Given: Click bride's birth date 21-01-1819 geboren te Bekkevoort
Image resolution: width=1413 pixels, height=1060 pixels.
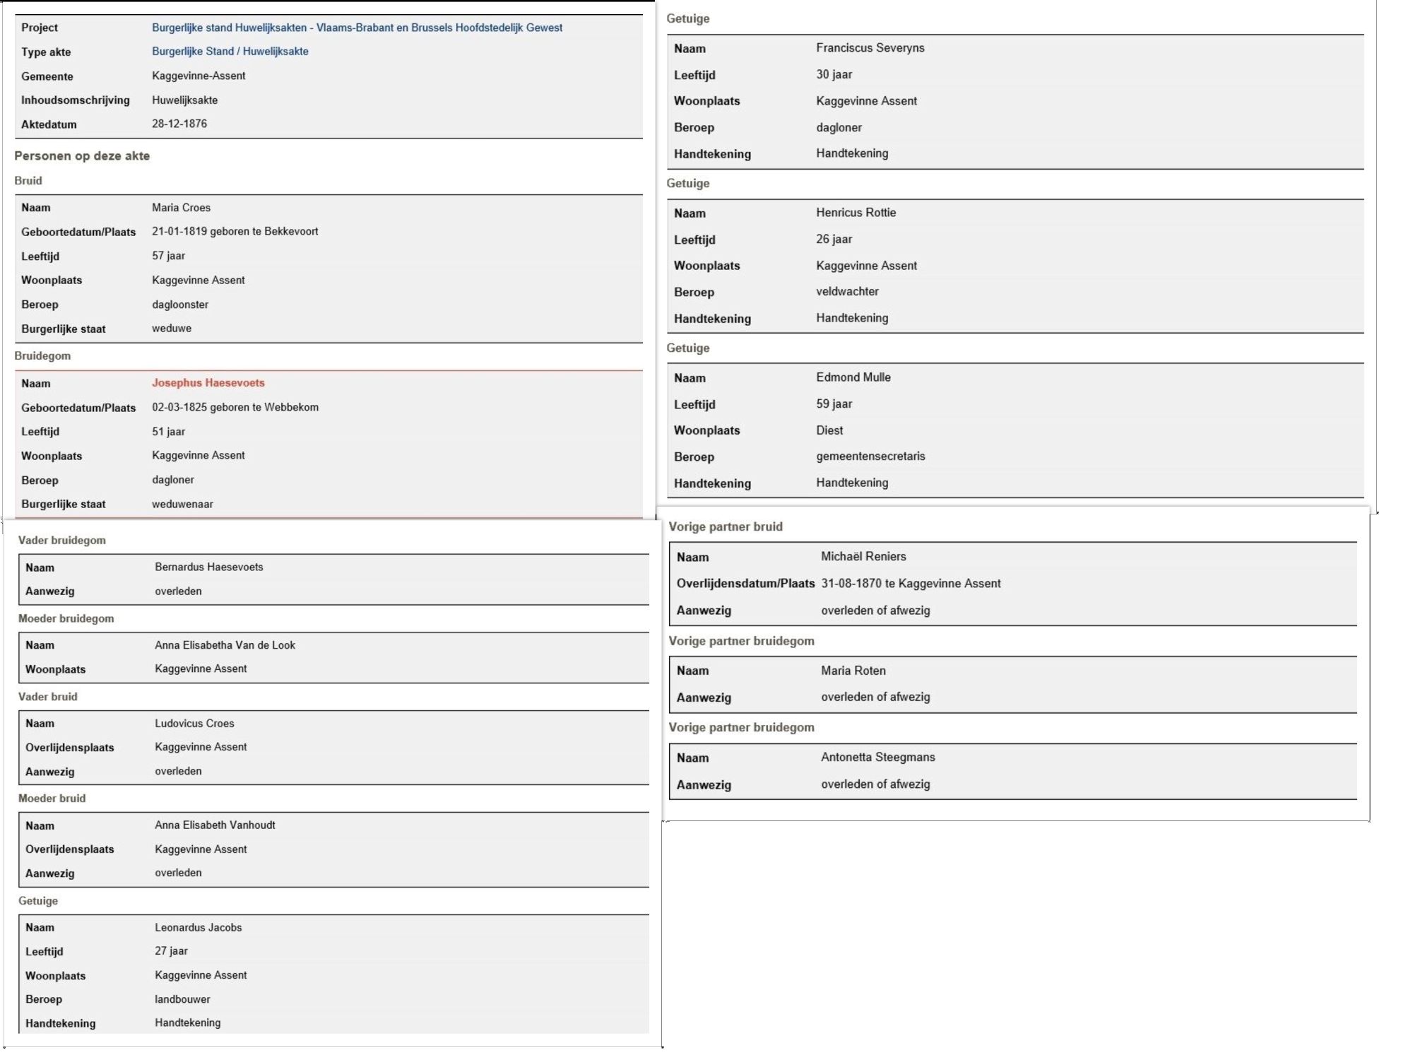Looking at the screenshot, I should tap(235, 232).
